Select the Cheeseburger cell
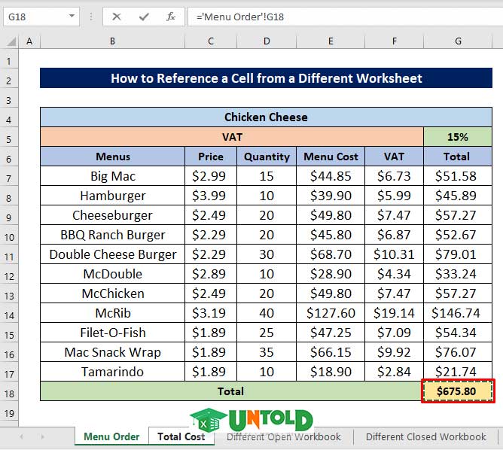 (x=113, y=215)
